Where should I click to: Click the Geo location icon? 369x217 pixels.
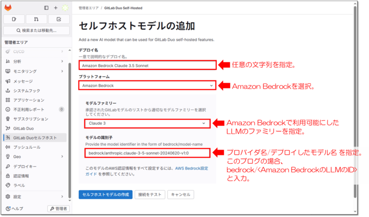tap(8, 156)
